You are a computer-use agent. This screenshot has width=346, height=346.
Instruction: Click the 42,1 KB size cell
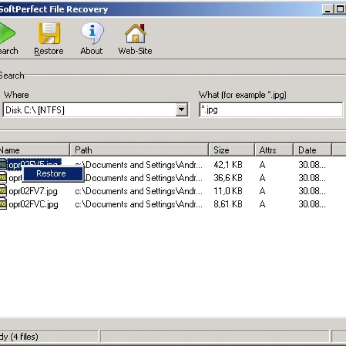click(x=228, y=164)
